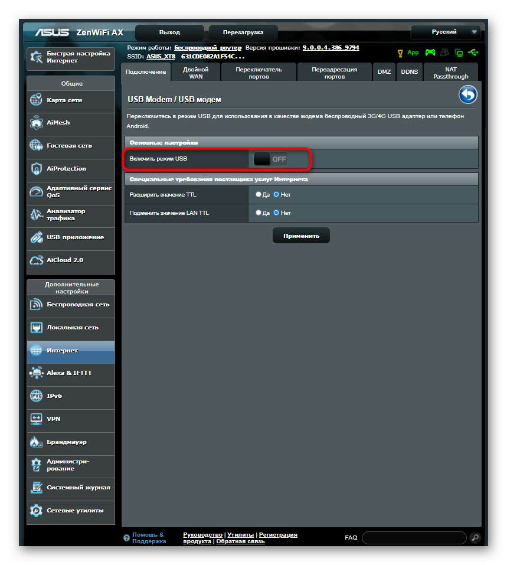
Task: Open AiMesh from the sidebar
Action: click(71, 123)
